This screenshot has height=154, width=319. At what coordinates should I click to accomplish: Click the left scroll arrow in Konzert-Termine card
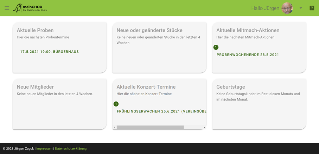115,127
